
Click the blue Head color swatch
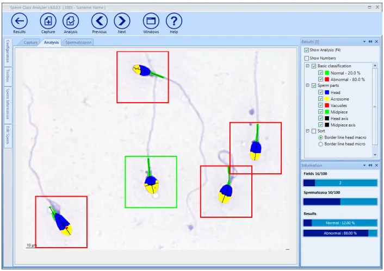pyautogui.click(x=327, y=92)
